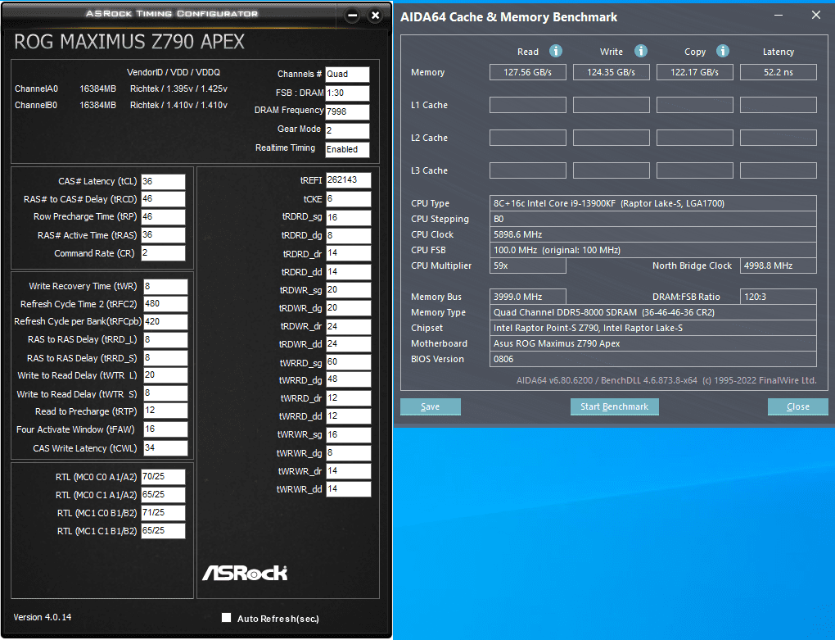Start the AIDA64 benchmark
Viewport: 835px width, 640px height.
[615, 406]
